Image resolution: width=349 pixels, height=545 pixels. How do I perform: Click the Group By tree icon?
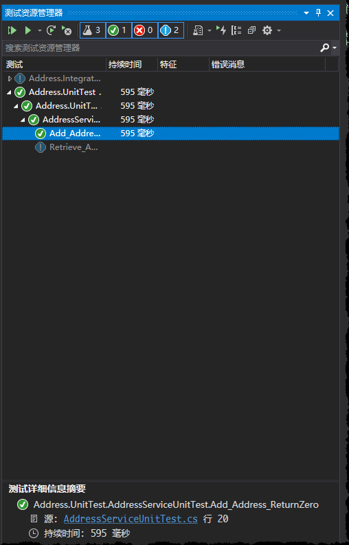pyautogui.click(x=236, y=30)
